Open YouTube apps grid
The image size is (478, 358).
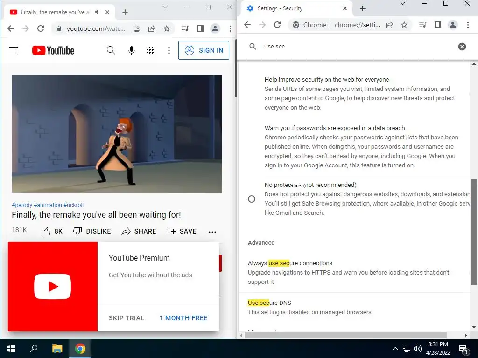pos(150,50)
